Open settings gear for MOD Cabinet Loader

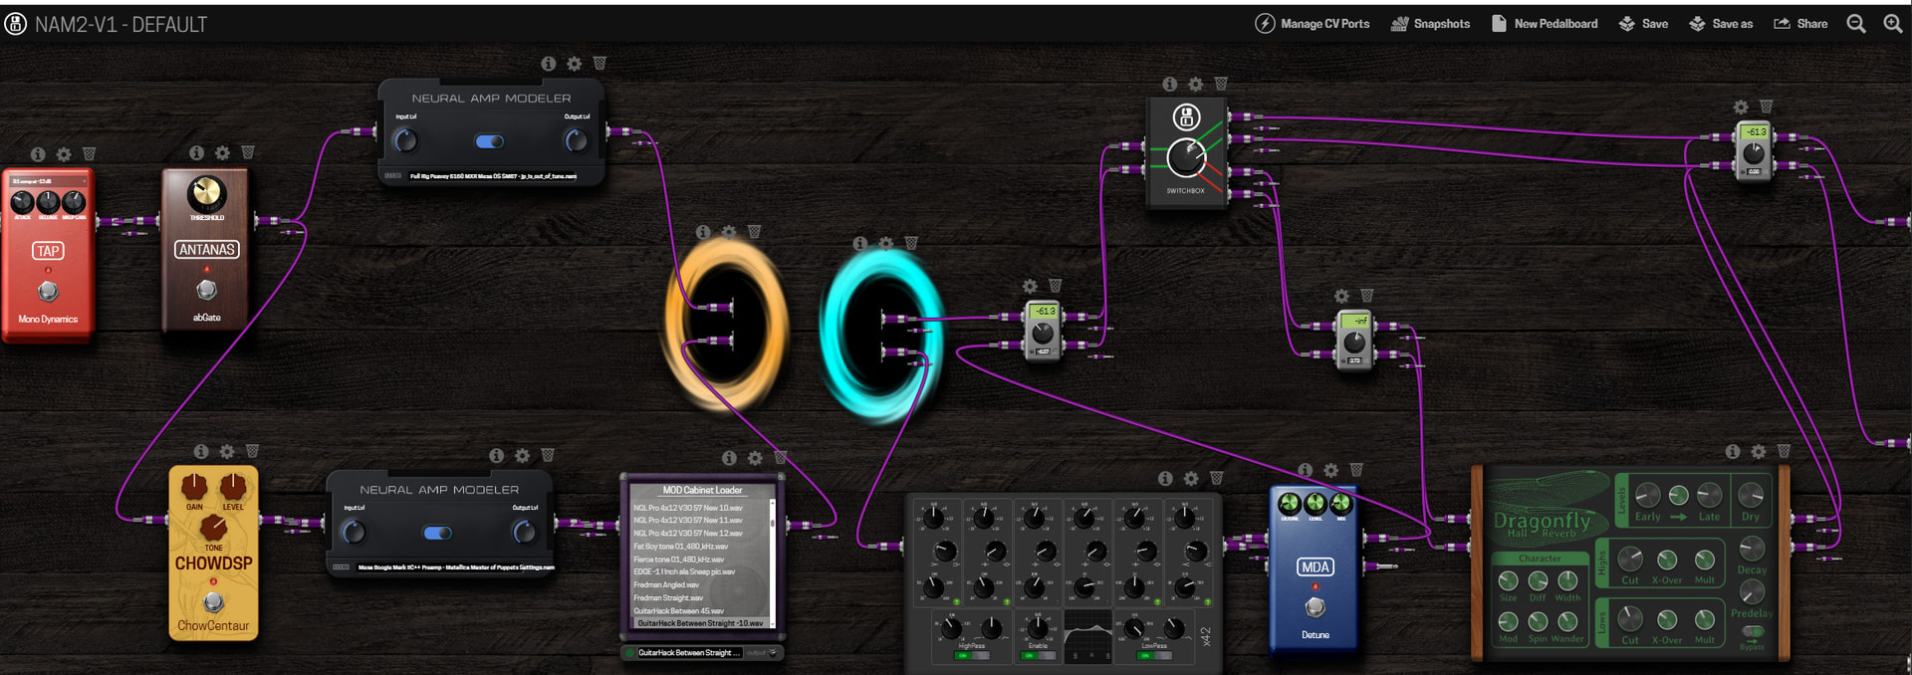click(x=755, y=458)
